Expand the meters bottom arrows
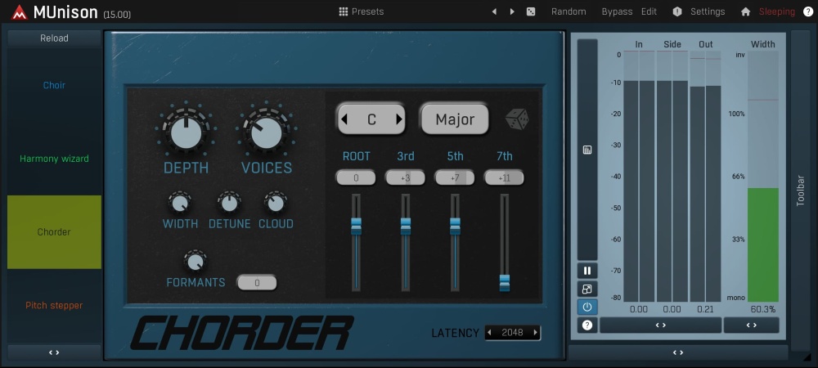 click(660, 325)
